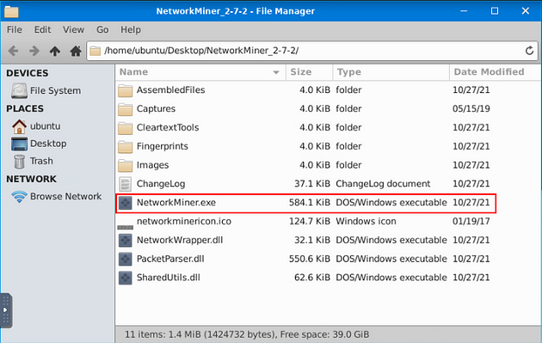This screenshot has height=343, width=542.
Task: Click the Browse Network wifi icon
Action: point(19,197)
